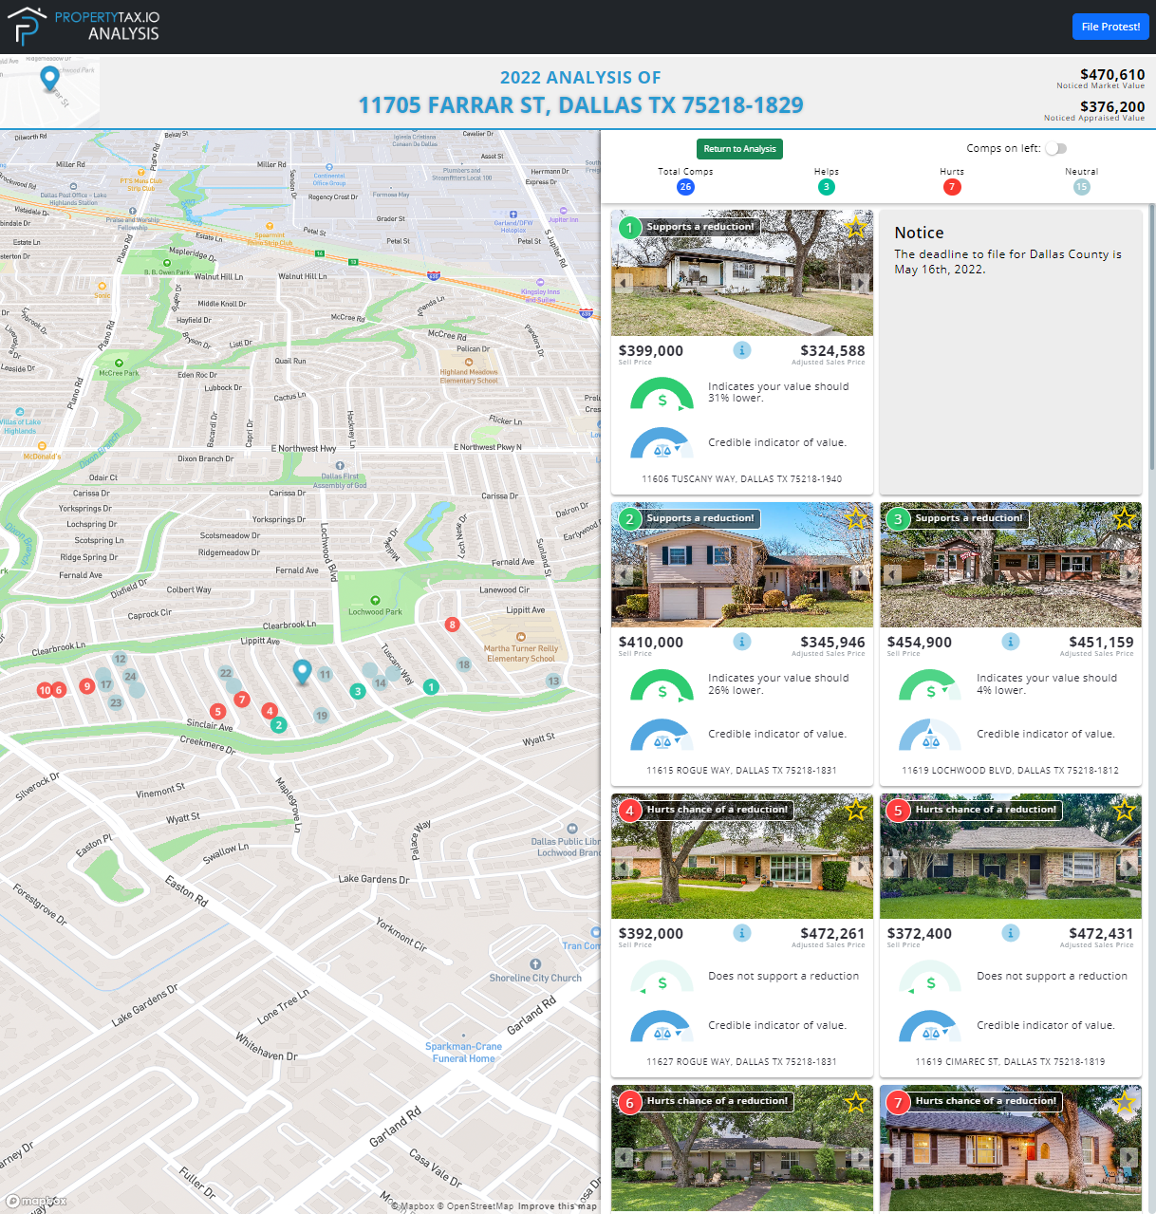Open the house photo of comp 1
Image resolution: width=1156 pixels, height=1214 pixels.
742,273
